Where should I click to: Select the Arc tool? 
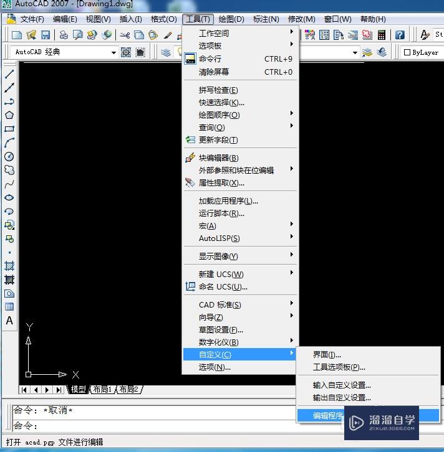[9, 143]
